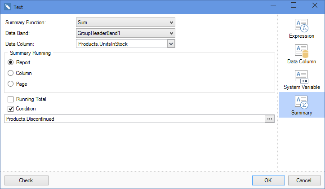Open condition editor ellipsis button
Viewport: 325px width, 189px height.
coord(269,119)
